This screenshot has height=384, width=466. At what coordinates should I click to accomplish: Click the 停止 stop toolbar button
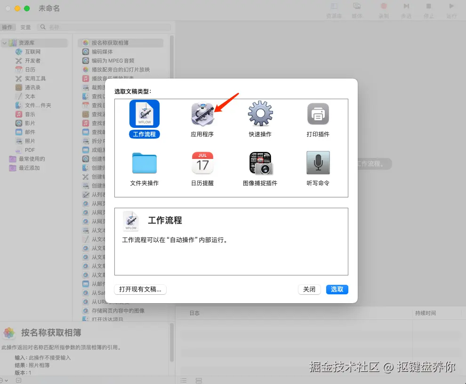coord(428,10)
